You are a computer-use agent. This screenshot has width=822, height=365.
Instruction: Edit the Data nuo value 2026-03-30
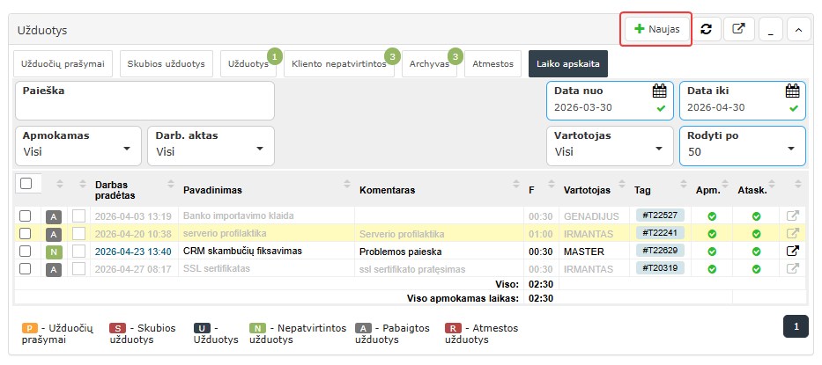coord(583,107)
